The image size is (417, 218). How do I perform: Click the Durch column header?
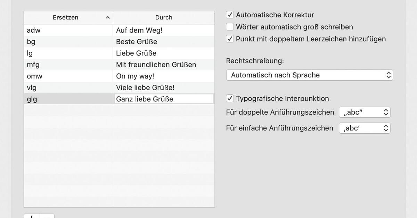coord(163,17)
